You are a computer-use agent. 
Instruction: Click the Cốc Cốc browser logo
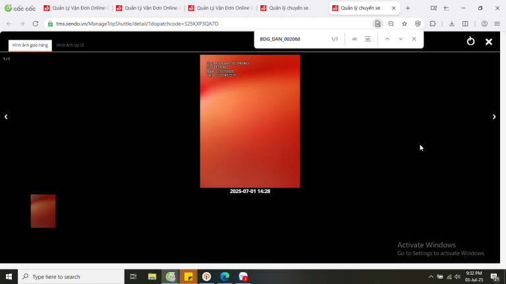coord(20,8)
